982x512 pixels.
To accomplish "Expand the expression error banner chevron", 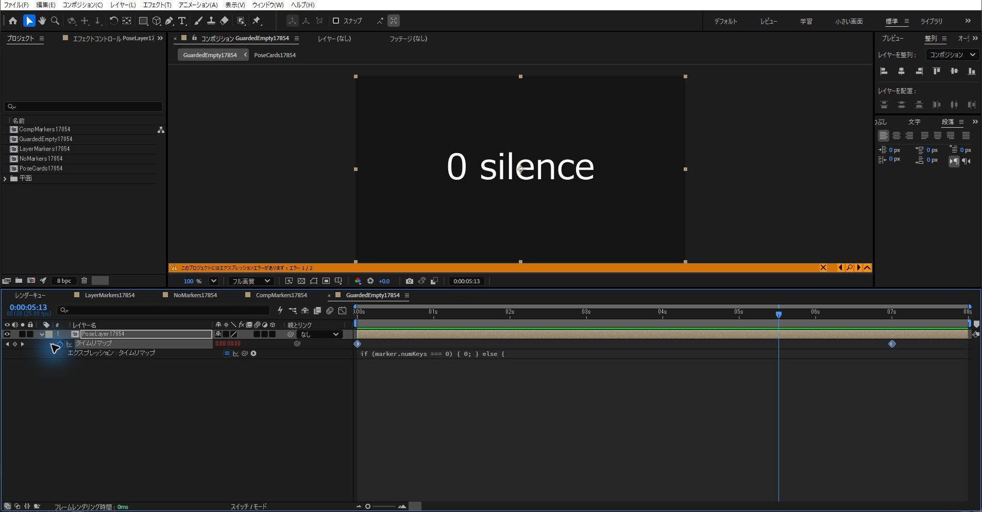I will pos(868,268).
